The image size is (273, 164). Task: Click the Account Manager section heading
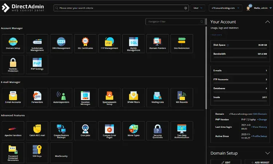[12, 28]
